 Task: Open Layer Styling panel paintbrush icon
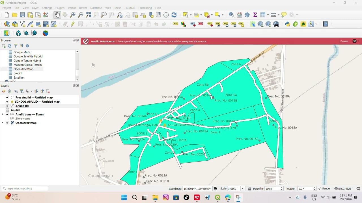click(x=4, y=91)
